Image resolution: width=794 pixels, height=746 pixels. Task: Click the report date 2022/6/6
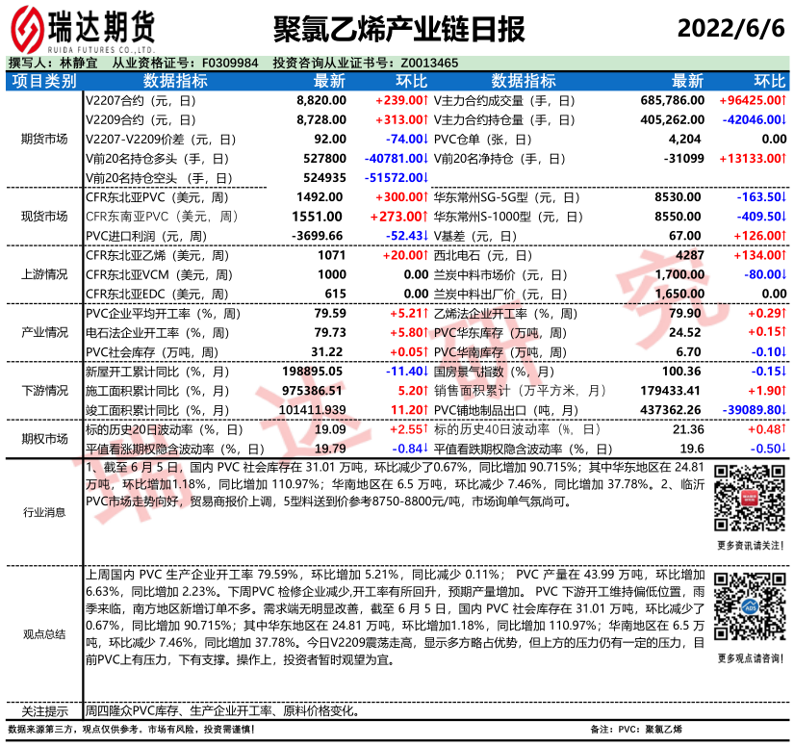731,29
